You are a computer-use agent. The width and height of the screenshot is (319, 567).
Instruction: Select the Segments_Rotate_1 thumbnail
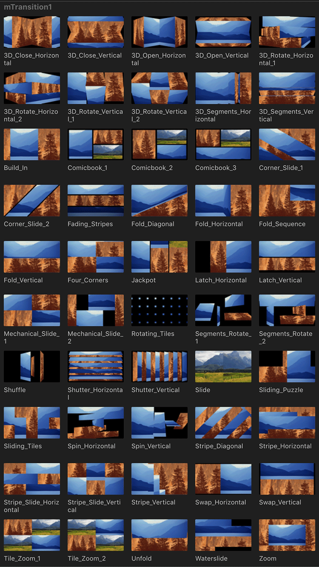pyautogui.click(x=223, y=310)
